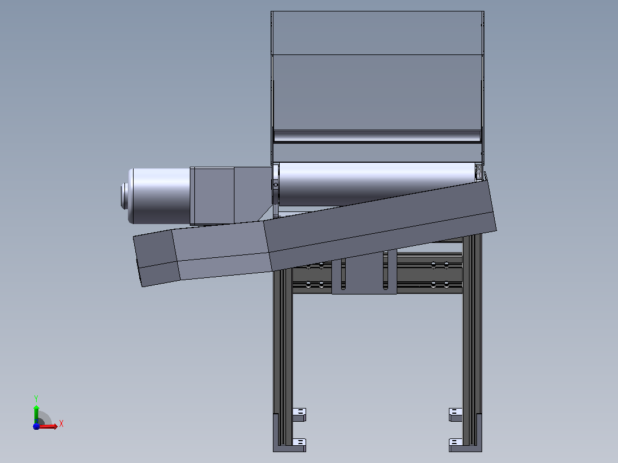Click the blue Z axis dot at triad origin
The image size is (618, 463).
36,426
